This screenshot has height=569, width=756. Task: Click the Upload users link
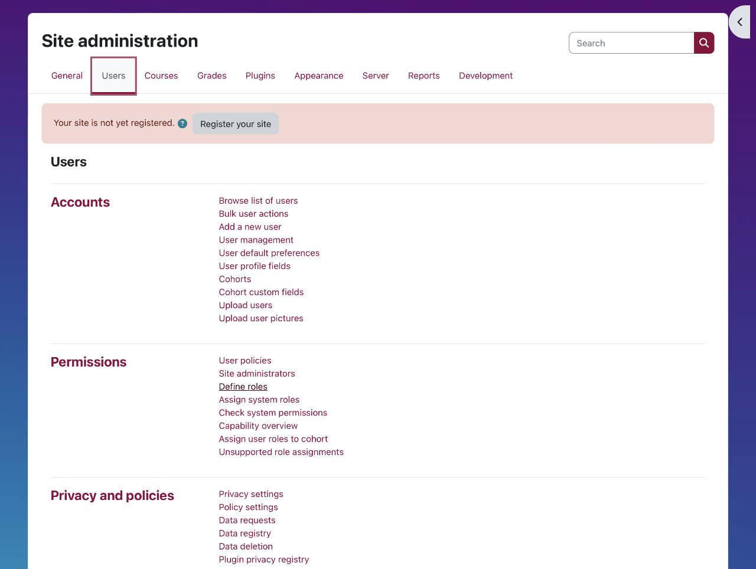pos(246,305)
